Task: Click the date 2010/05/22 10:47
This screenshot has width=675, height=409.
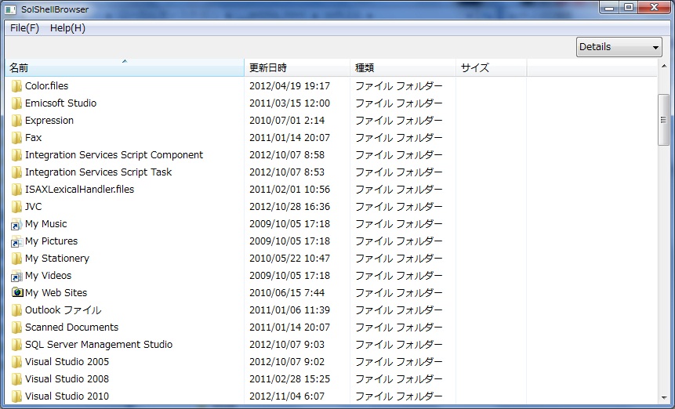Action: tap(290, 259)
